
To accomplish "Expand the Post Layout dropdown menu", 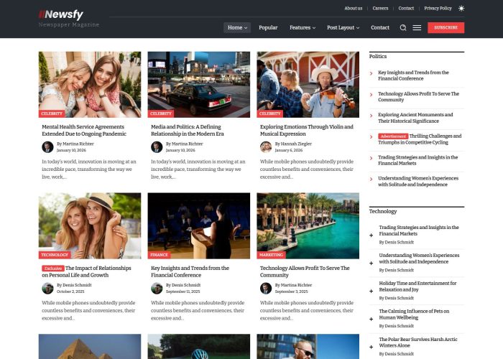I will 343,27.
